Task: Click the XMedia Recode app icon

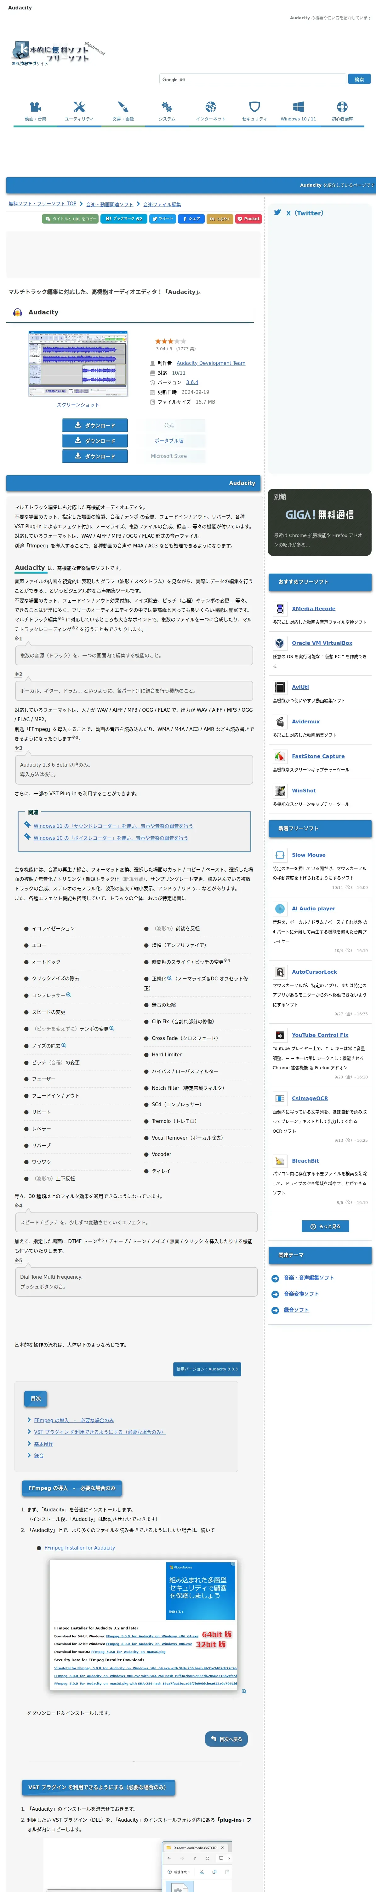Action: click(x=279, y=608)
